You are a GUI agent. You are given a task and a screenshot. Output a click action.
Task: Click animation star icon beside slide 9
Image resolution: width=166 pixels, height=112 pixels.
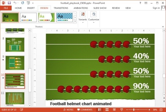[x=3, y=60]
